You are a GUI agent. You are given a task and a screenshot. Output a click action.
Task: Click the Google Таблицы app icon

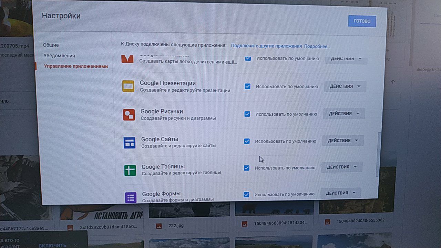tap(130, 170)
